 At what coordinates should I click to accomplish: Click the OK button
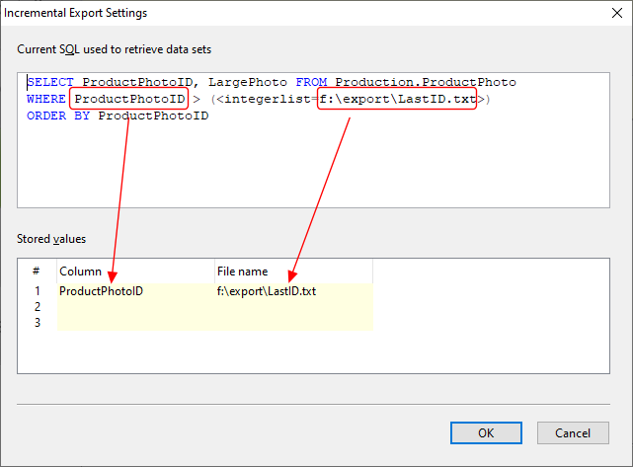[486, 432]
